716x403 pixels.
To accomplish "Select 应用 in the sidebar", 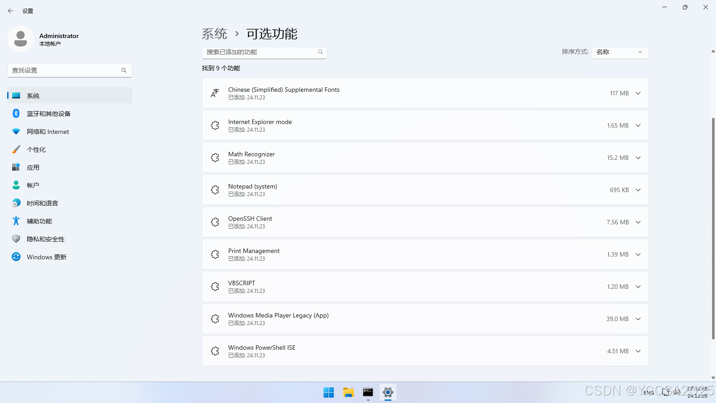I will coord(70,167).
